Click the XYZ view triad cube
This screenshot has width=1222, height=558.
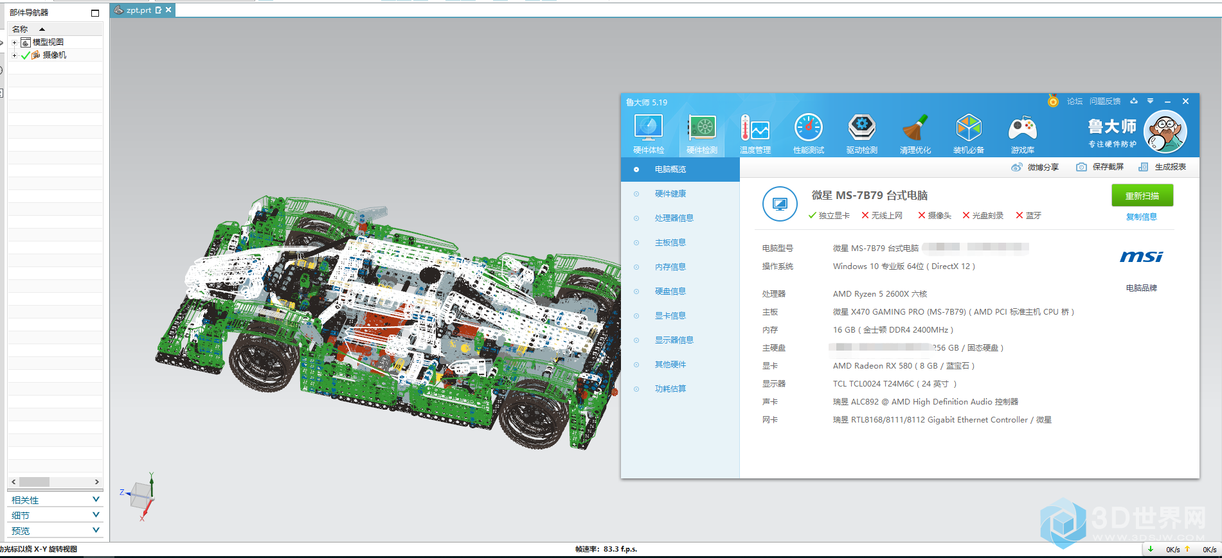[141, 496]
